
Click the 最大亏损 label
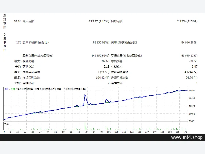[29, 21]
